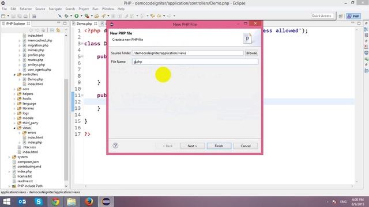This screenshot has width=369, height=207.
Task: Click the Debug bug icon in toolbar
Action: tap(67, 16)
